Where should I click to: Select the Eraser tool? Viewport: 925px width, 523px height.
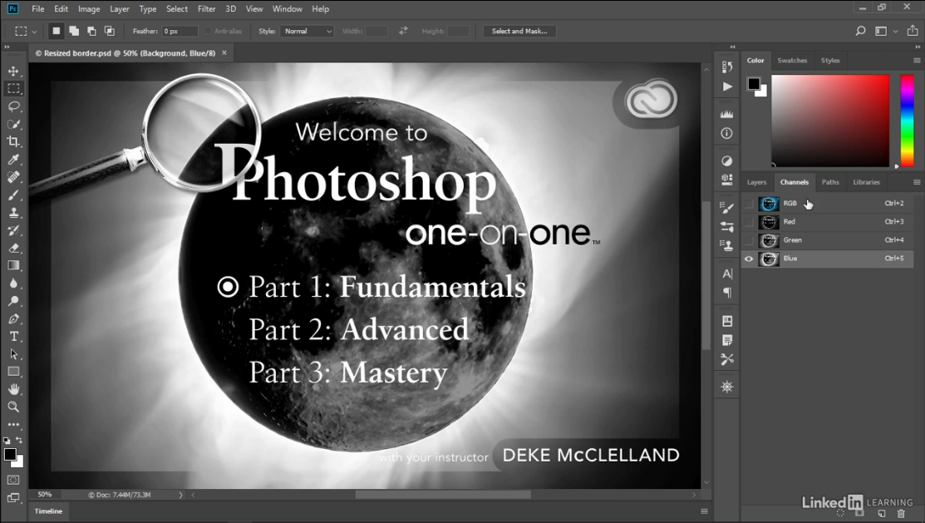[13, 248]
